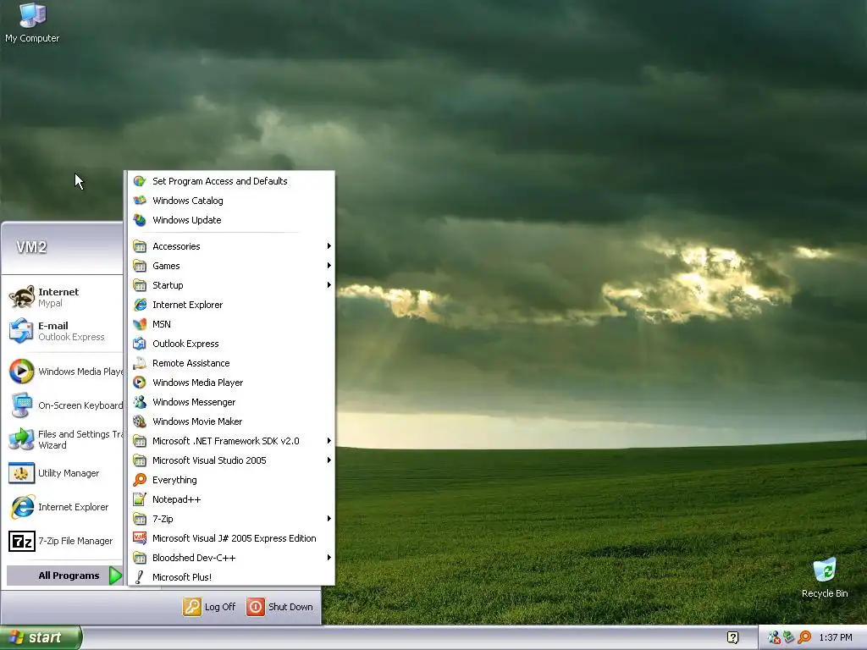The width and height of the screenshot is (867, 650).
Task: Expand the Games submenu arrow
Action: tap(329, 265)
